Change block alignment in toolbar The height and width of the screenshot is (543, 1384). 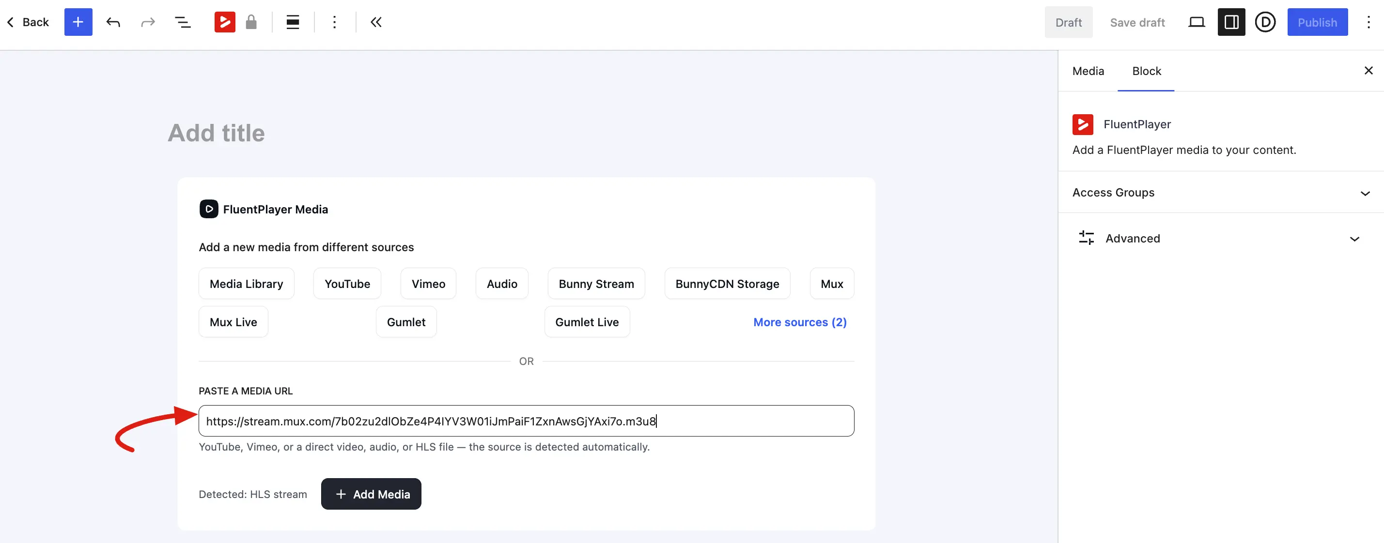(293, 22)
